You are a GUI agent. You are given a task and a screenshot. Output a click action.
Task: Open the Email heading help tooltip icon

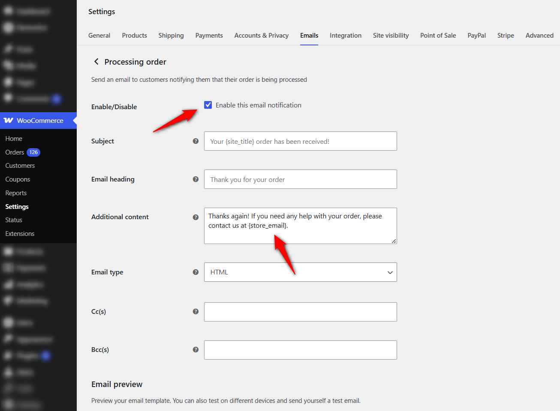coord(196,179)
